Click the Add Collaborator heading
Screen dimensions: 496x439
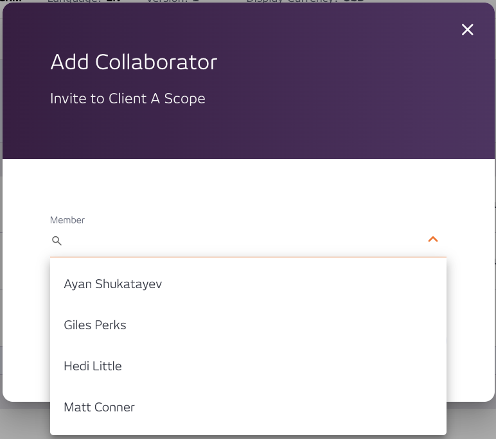(x=134, y=62)
